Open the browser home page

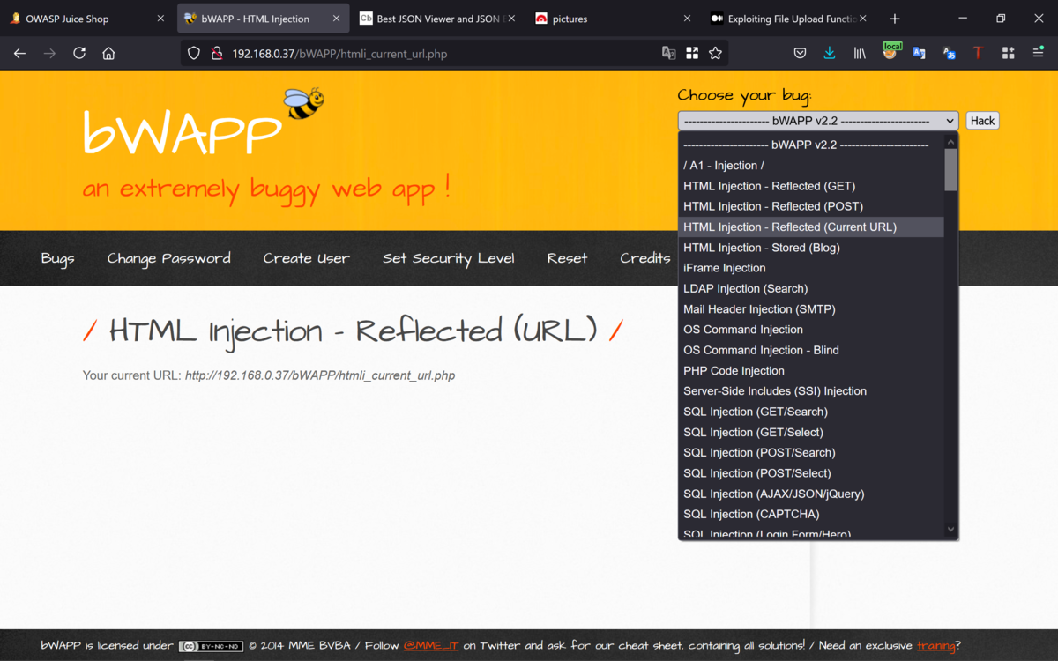108,53
